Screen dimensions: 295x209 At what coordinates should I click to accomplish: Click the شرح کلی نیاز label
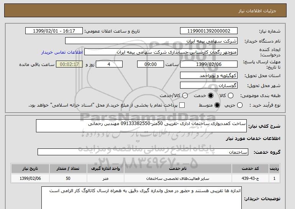tap(264, 126)
